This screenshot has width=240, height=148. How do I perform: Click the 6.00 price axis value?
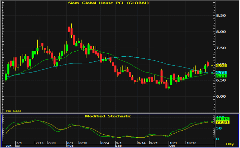(x=221, y=96)
